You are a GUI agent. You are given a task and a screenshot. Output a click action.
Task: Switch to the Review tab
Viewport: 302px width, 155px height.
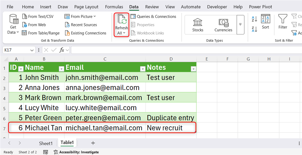[x=152, y=7]
